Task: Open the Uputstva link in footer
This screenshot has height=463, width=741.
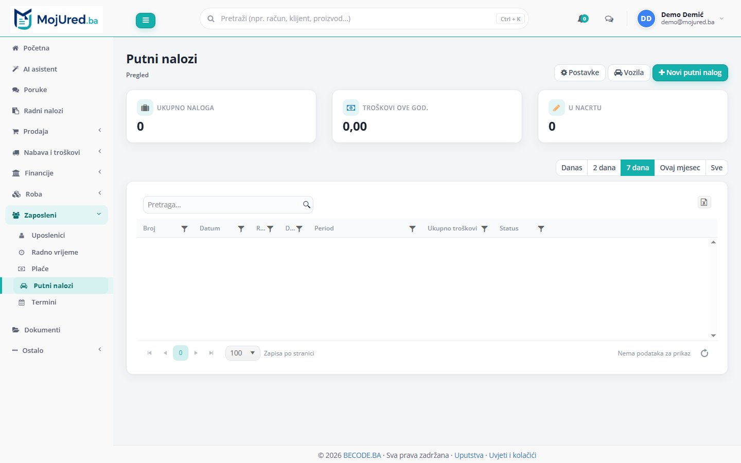Action: (469, 455)
